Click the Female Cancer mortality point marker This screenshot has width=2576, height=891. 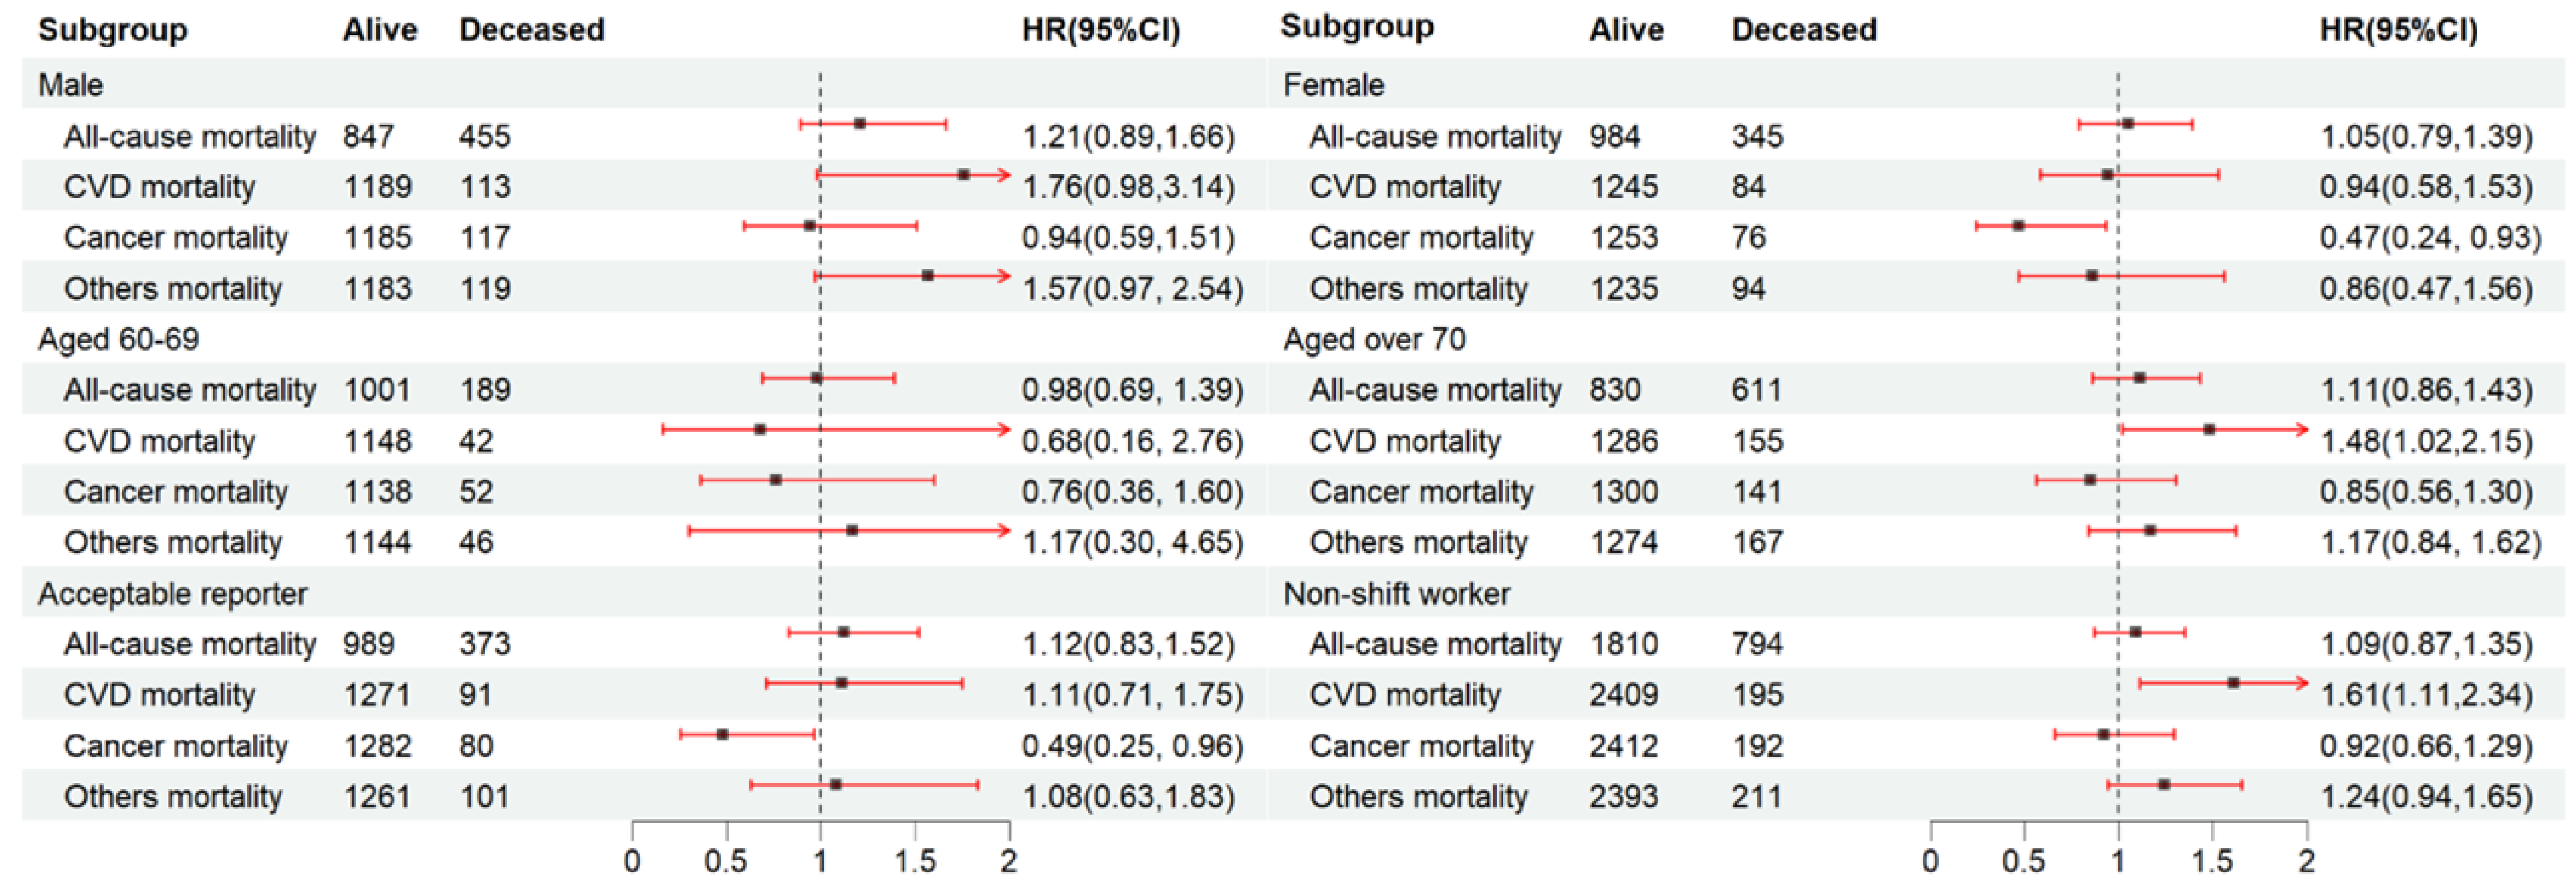(x=2018, y=226)
